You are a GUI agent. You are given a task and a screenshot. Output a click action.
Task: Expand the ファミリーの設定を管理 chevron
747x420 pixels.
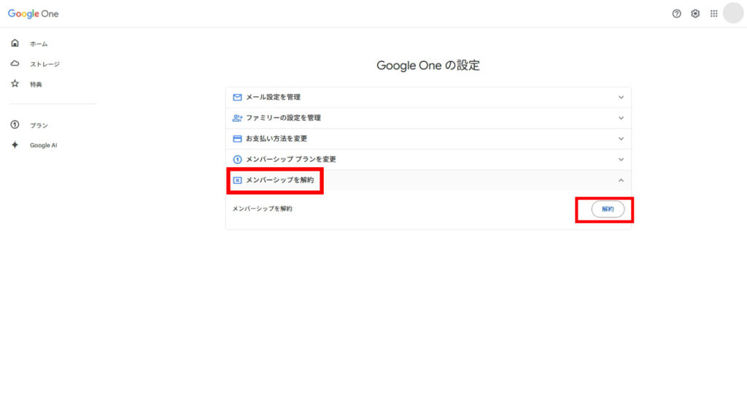[x=621, y=118]
